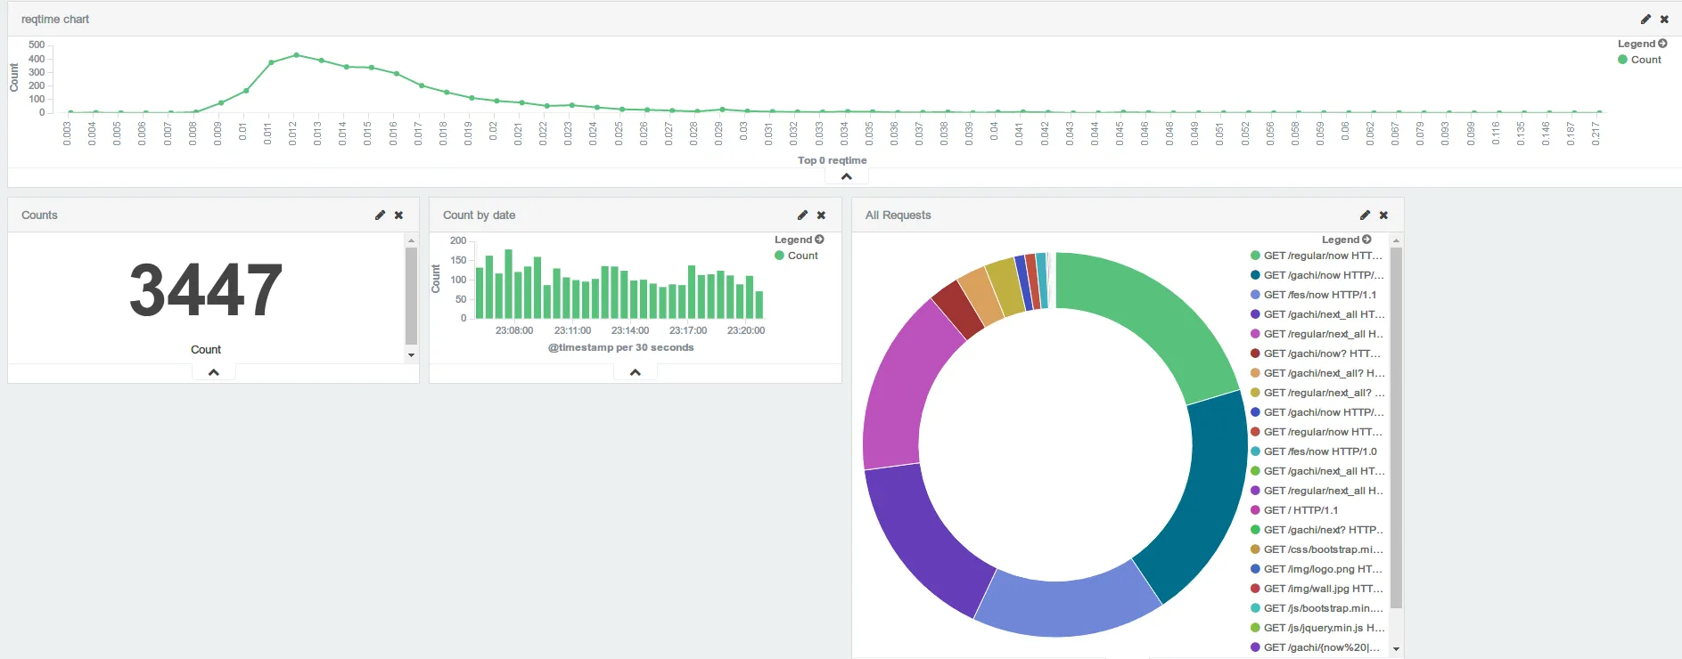
Task: Collapse the reqtime chart with bottom chevron
Action: (x=847, y=176)
